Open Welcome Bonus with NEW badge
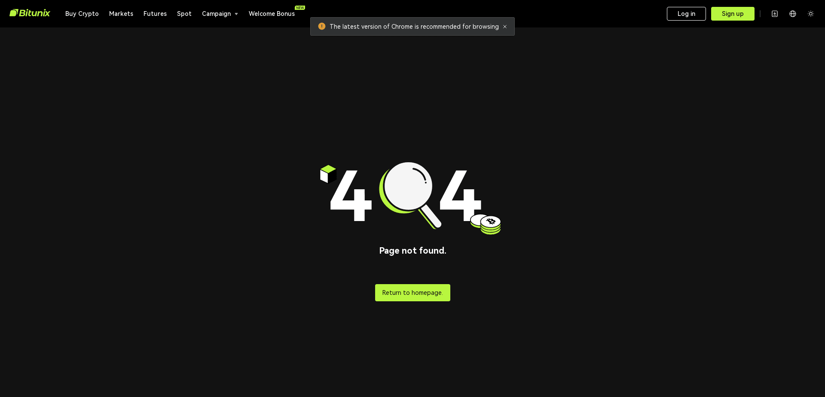This screenshot has height=397, width=825. (272, 13)
